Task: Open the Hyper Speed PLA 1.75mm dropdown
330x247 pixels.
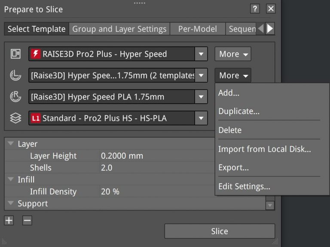Action: 201,96
